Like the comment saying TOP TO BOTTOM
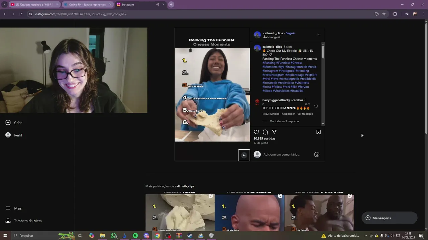The height and width of the screenshot is (240, 428). pos(316,106)
